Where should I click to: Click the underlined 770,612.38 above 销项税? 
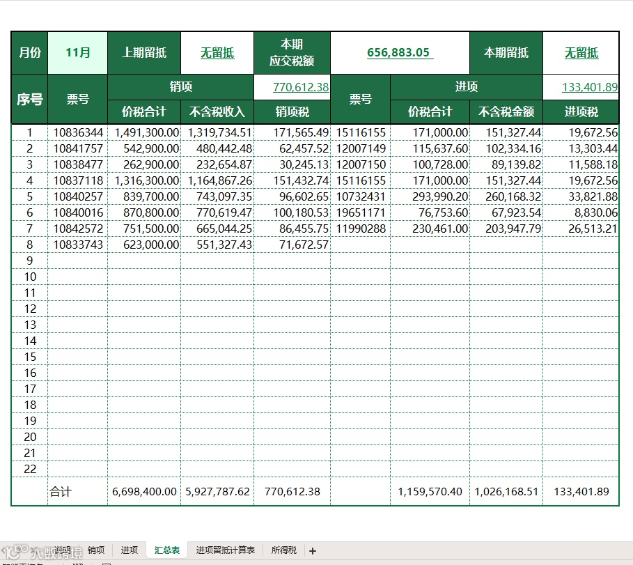(301, 87)
